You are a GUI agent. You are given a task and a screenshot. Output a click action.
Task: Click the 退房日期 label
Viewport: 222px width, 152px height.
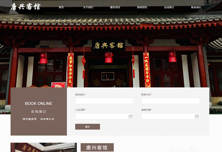146,110
